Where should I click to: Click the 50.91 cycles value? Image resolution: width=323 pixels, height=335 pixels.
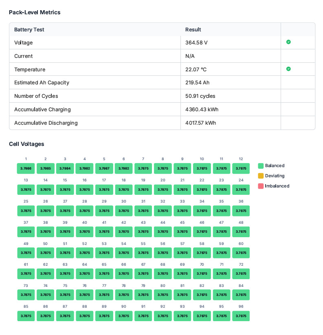200,96
